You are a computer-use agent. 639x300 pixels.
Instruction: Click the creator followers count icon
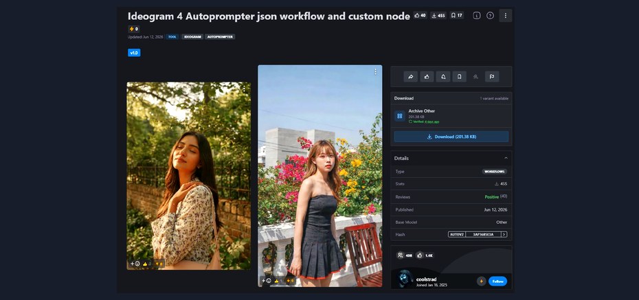point(400,255)
